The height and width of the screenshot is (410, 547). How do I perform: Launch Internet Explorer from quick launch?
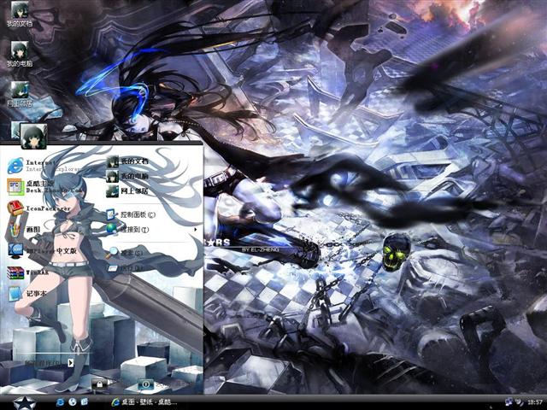pos(60,402)
